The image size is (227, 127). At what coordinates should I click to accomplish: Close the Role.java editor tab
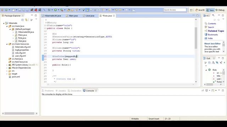[114, 16]
